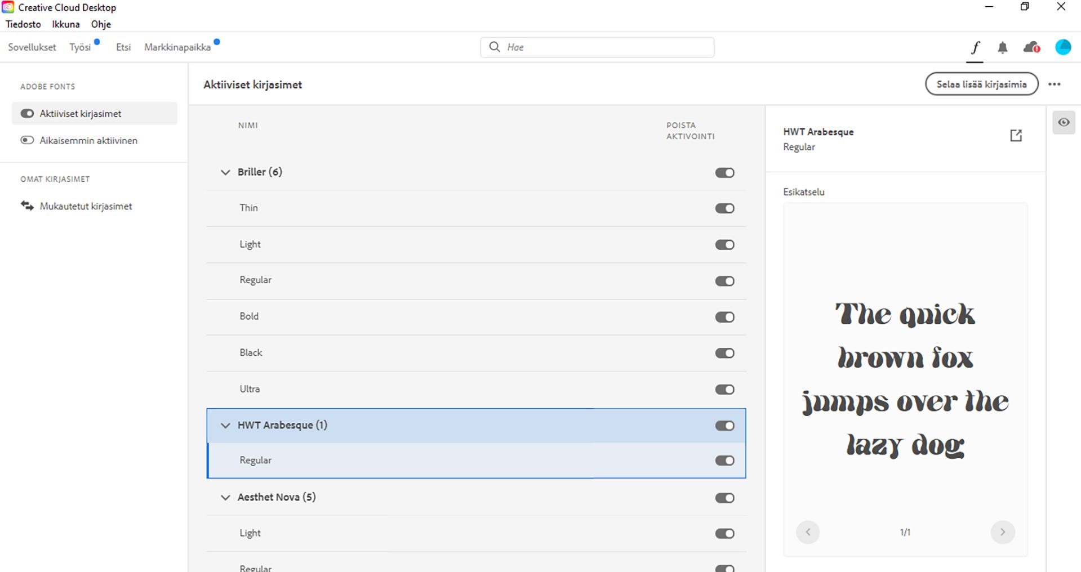Viewport: 1081px width, 572px height.
Task: Toggle the preview panel eye icon
Action: point(1064,123)
